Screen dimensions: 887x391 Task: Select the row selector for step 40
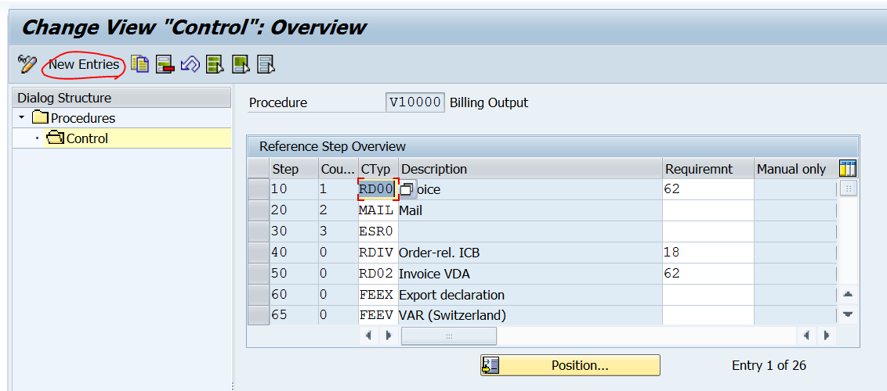(x=259, y=253)
